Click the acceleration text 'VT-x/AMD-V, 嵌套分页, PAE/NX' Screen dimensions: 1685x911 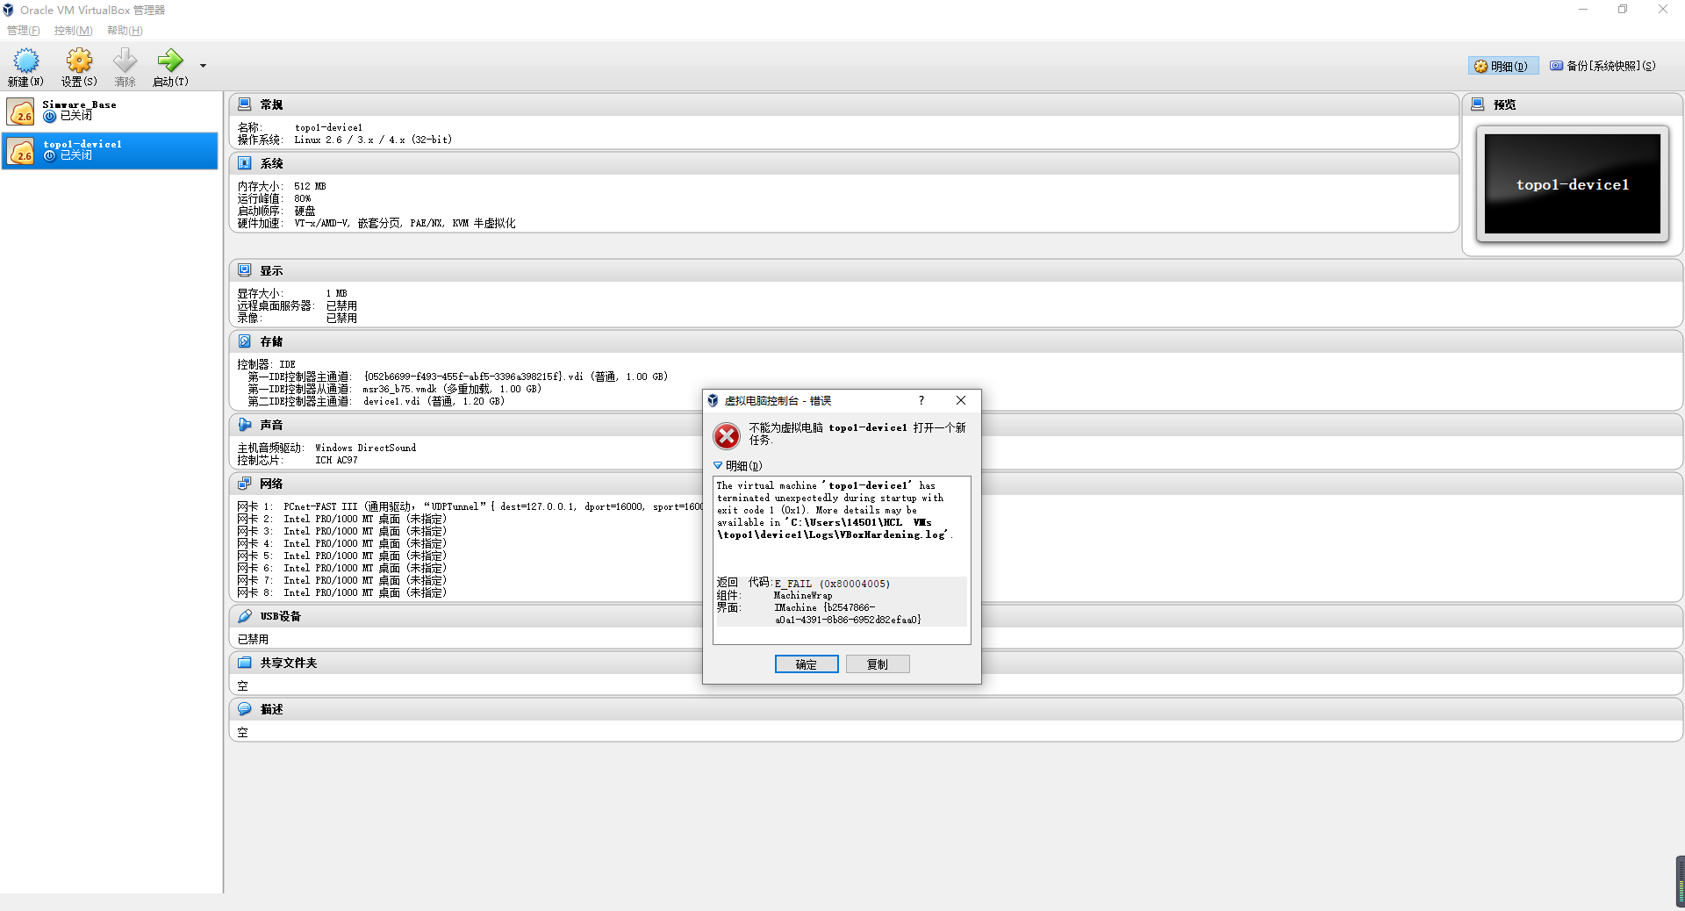click(x=369, y=223)
